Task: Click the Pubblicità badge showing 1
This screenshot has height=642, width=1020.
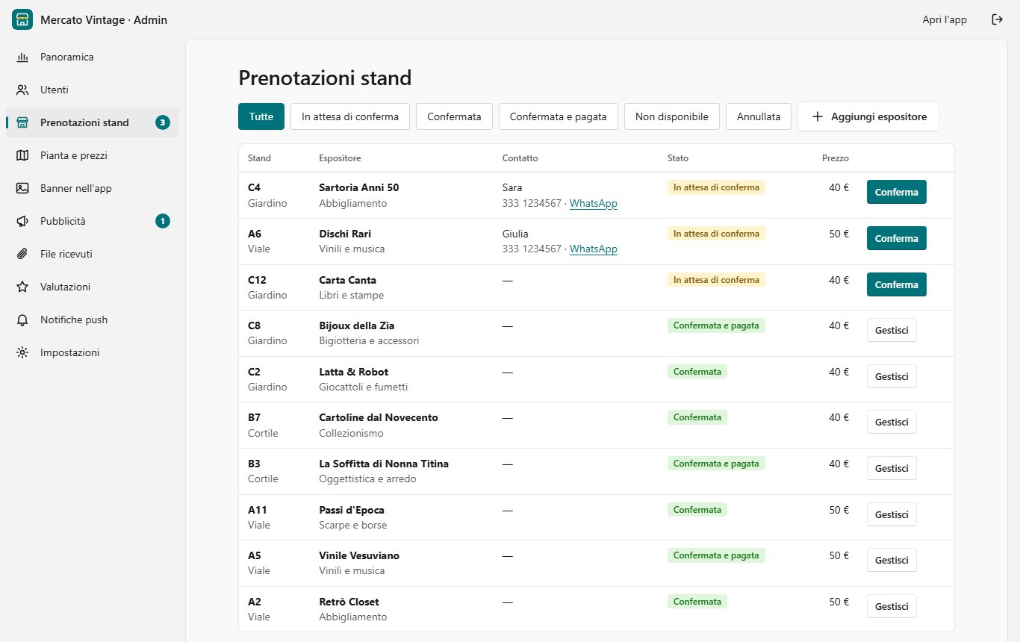Action: [163, 221]
